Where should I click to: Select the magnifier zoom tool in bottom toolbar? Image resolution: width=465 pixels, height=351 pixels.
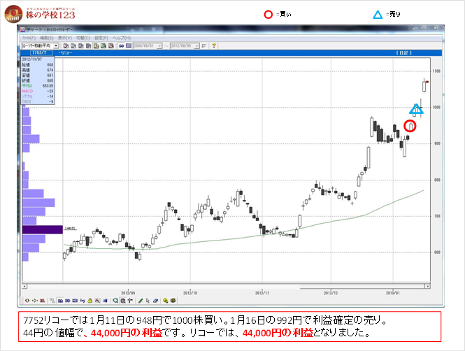coord(115,300)
